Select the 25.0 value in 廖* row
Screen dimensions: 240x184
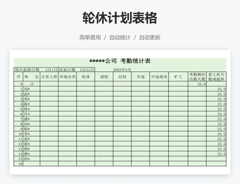[216, 154]
